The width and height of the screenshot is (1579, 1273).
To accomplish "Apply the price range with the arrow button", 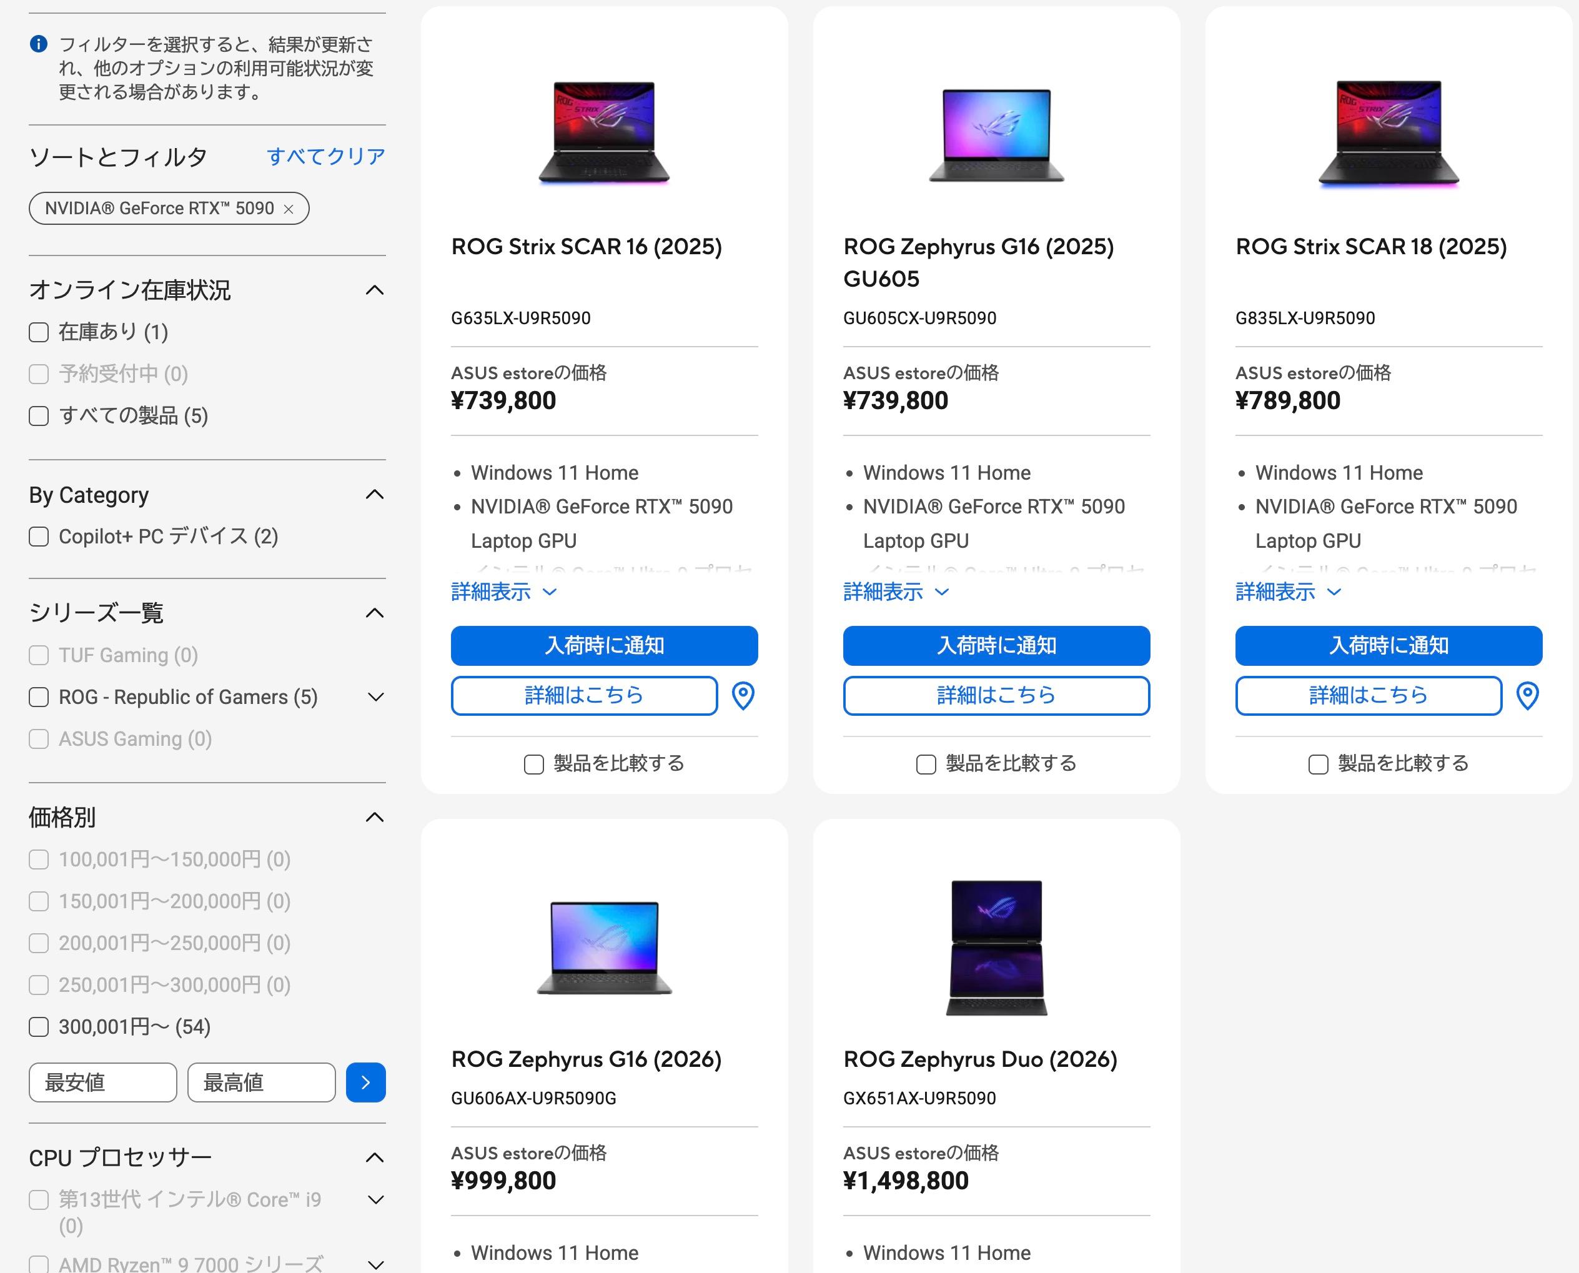I will 366,1082.
